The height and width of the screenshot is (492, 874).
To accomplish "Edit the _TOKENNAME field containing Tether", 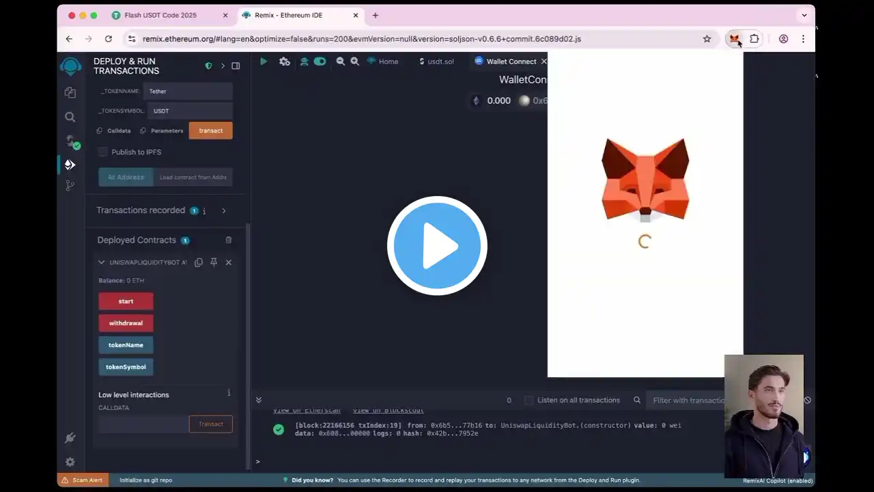I will 188,91.
